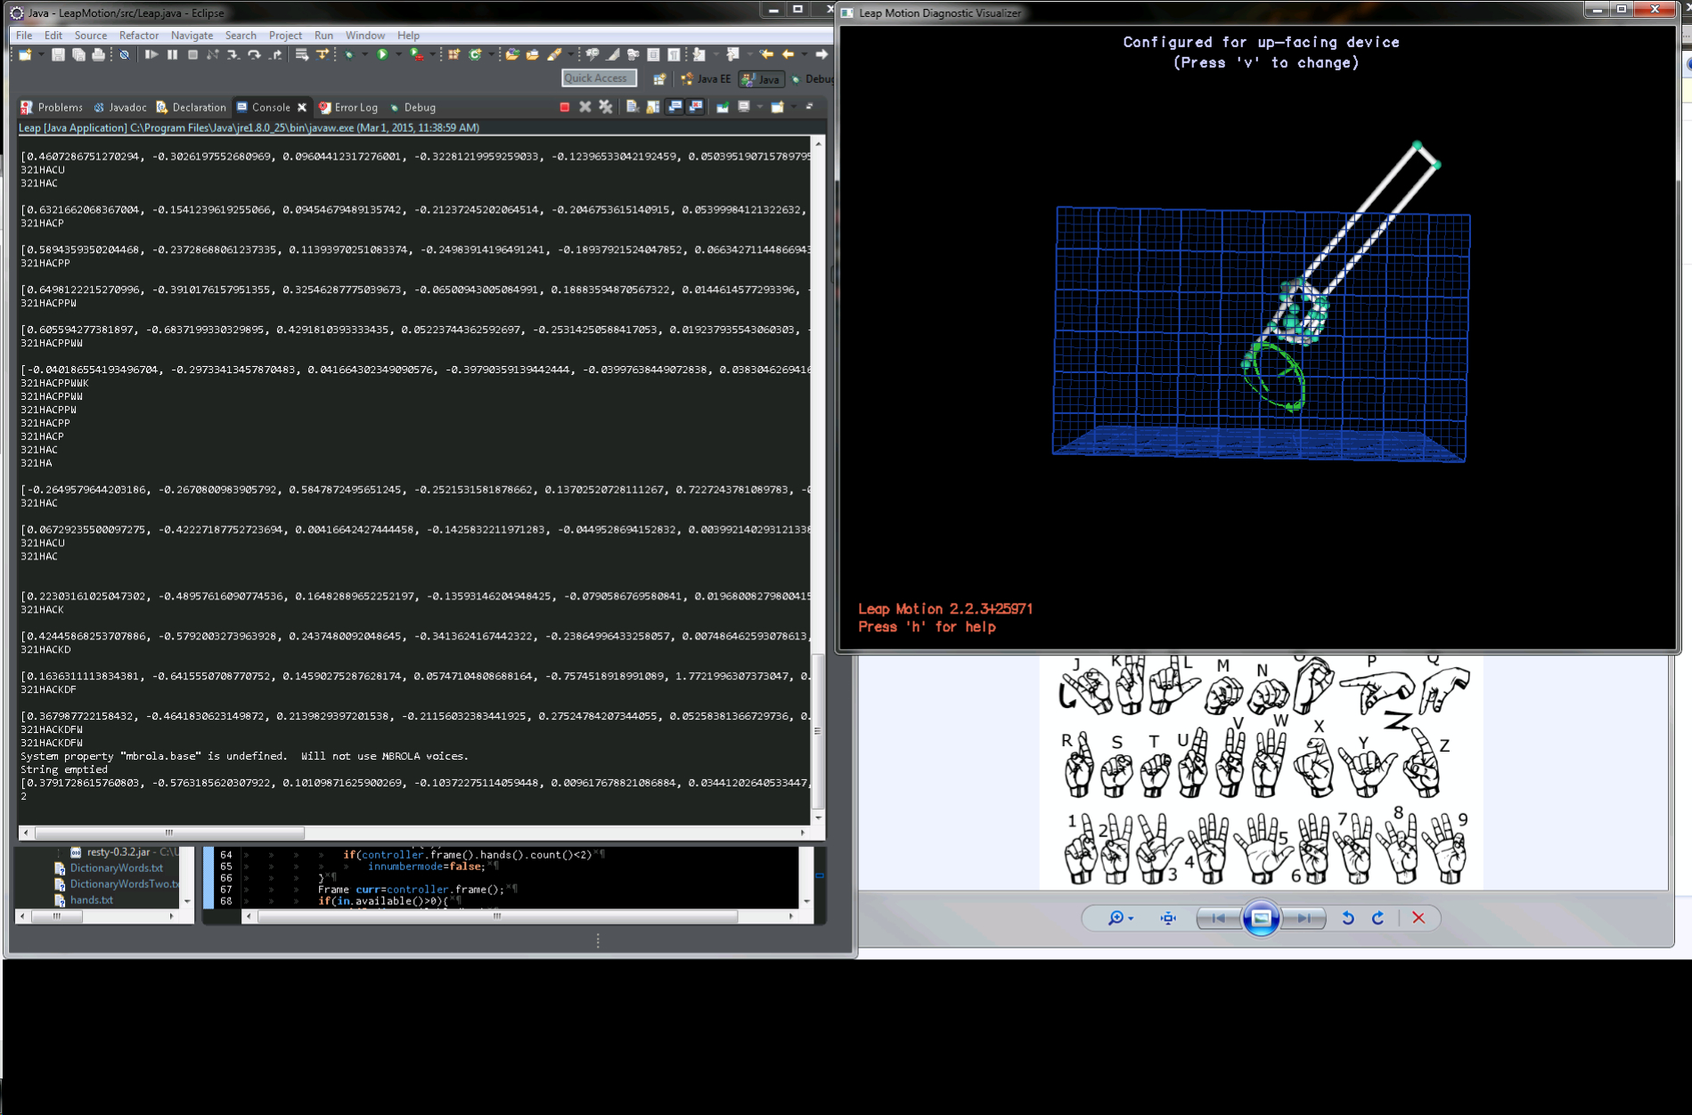Select DictionaryWords.txt in project tree
This screenshot has width=1692, height=1115.
(x=117, y=868)
